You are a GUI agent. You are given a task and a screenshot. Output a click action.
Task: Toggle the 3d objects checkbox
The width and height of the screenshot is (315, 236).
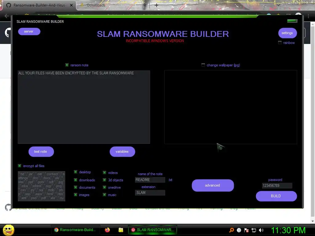[105, 180]
